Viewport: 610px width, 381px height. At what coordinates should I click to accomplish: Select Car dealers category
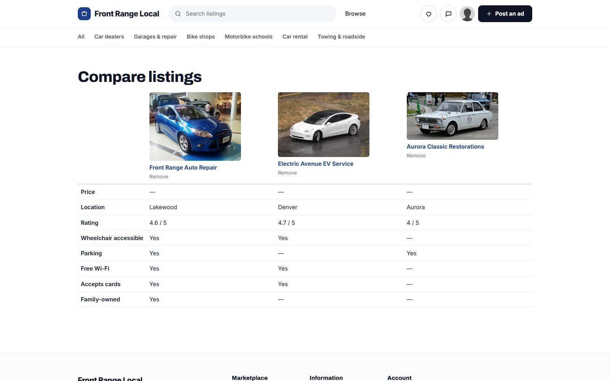[x=109, y=37]
